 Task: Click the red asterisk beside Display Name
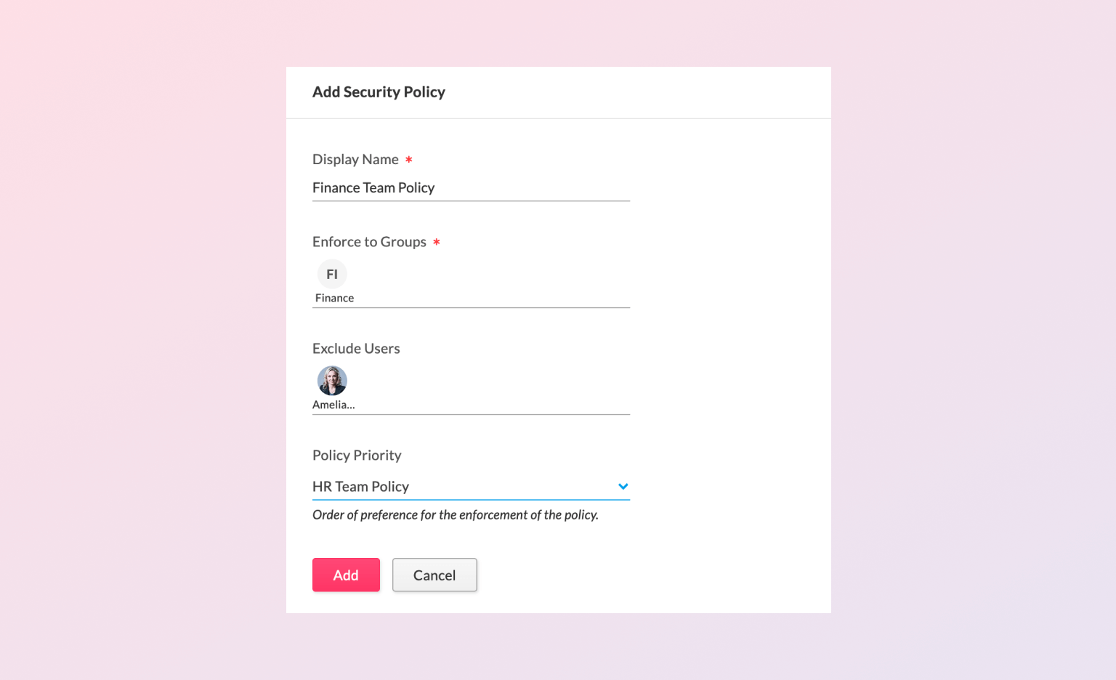409,159
